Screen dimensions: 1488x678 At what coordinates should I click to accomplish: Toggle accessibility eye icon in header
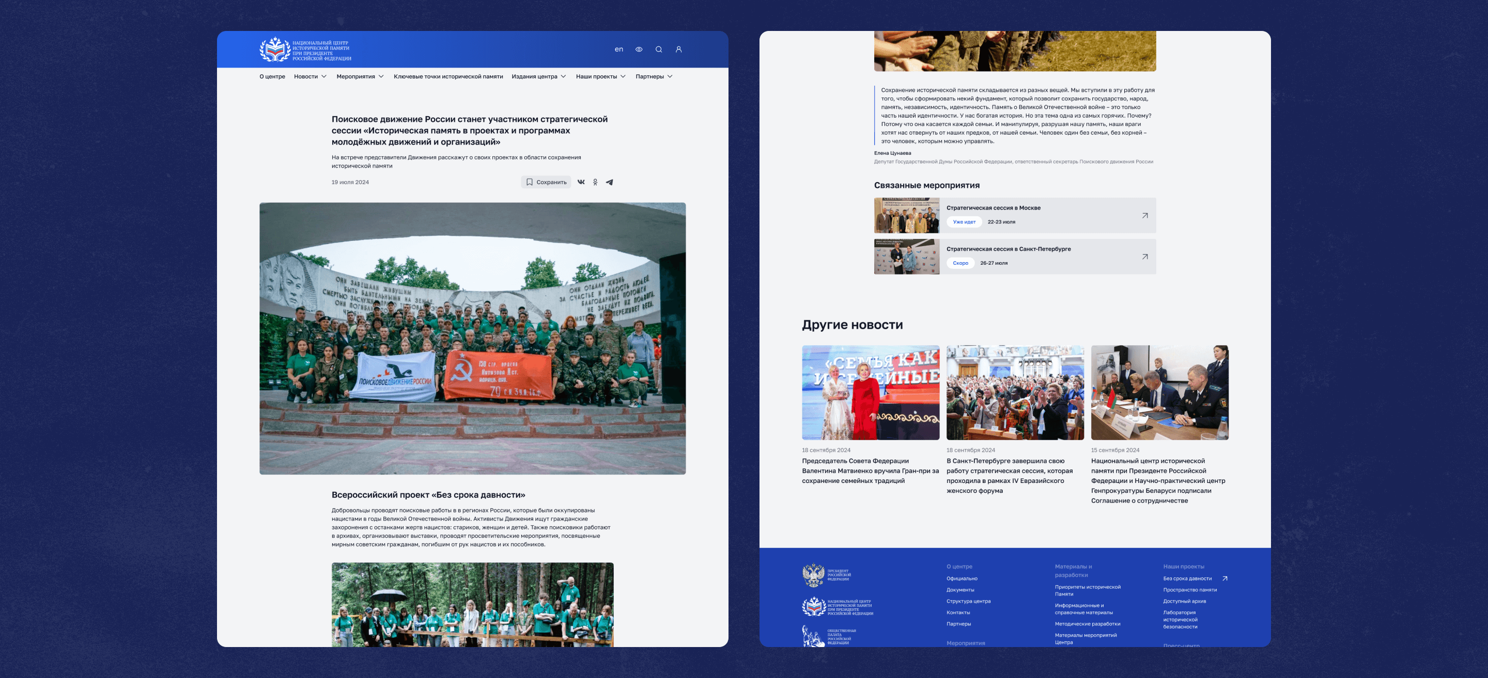[639, 50]
